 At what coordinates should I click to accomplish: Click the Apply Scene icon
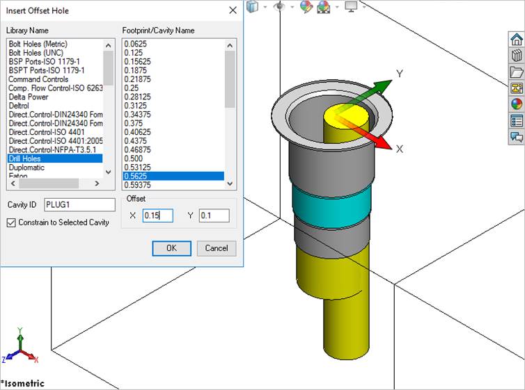click(x=324, y=6)
